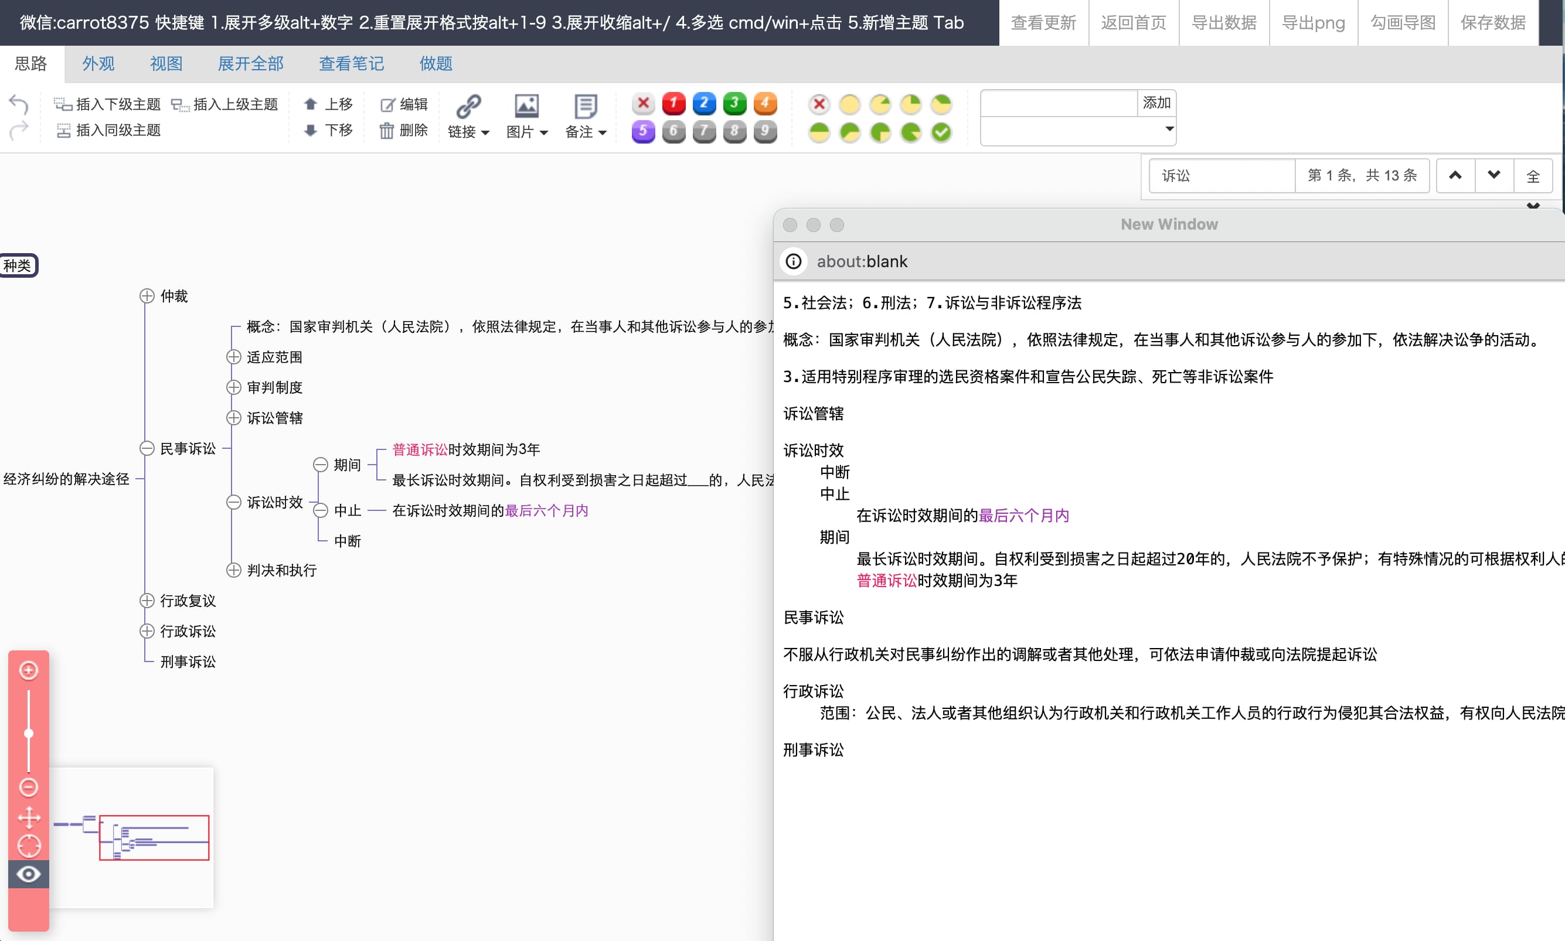1565x941 pixels.
Task: Expand the 仲裁 node
Action: (147, 296)
